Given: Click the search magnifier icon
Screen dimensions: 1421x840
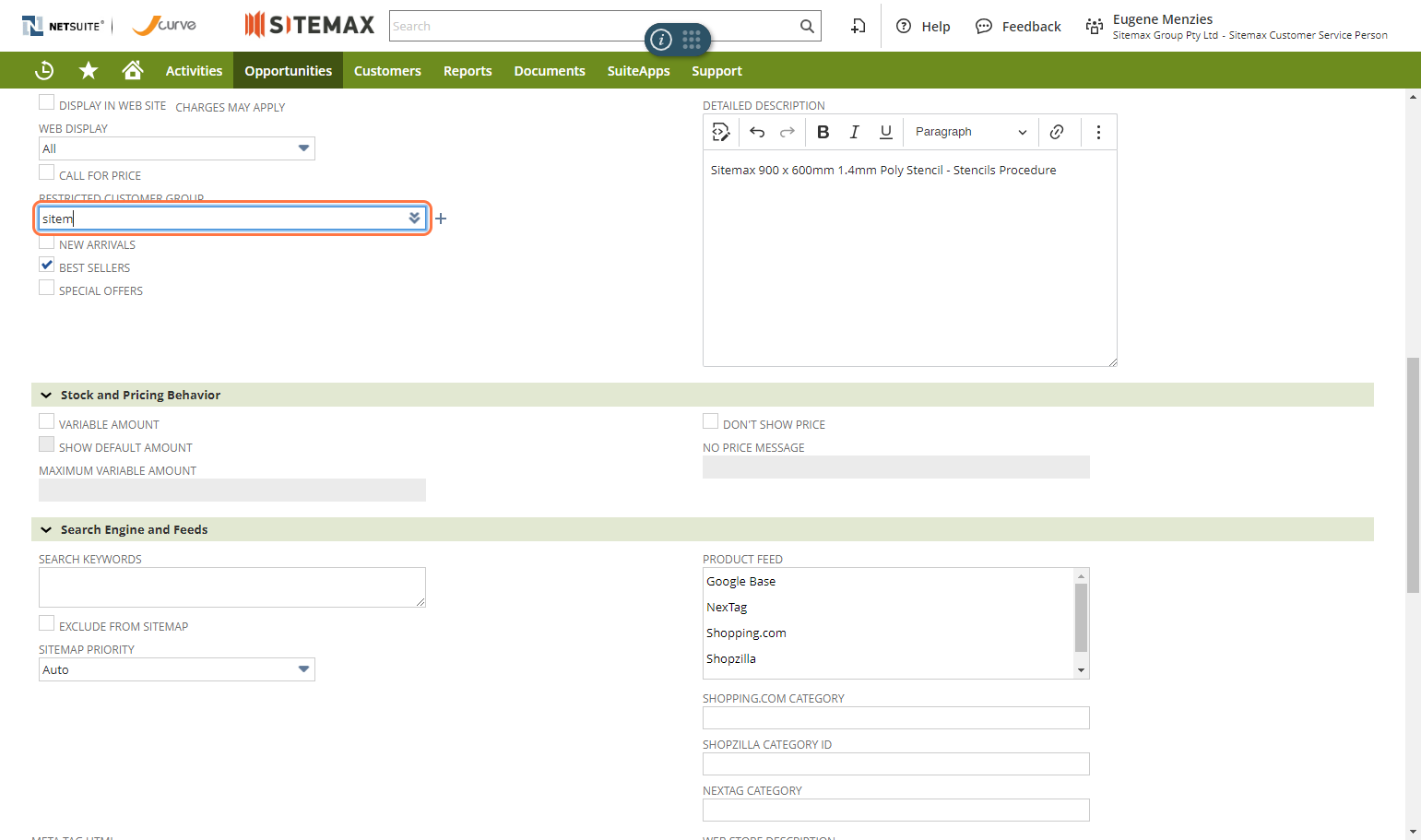Looking at the screenshot, I should click(807, 26).
